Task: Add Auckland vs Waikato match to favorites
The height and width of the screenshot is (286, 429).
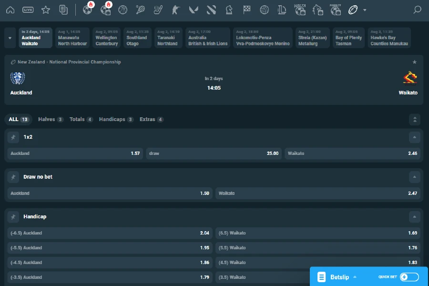Action: (414, 62)
